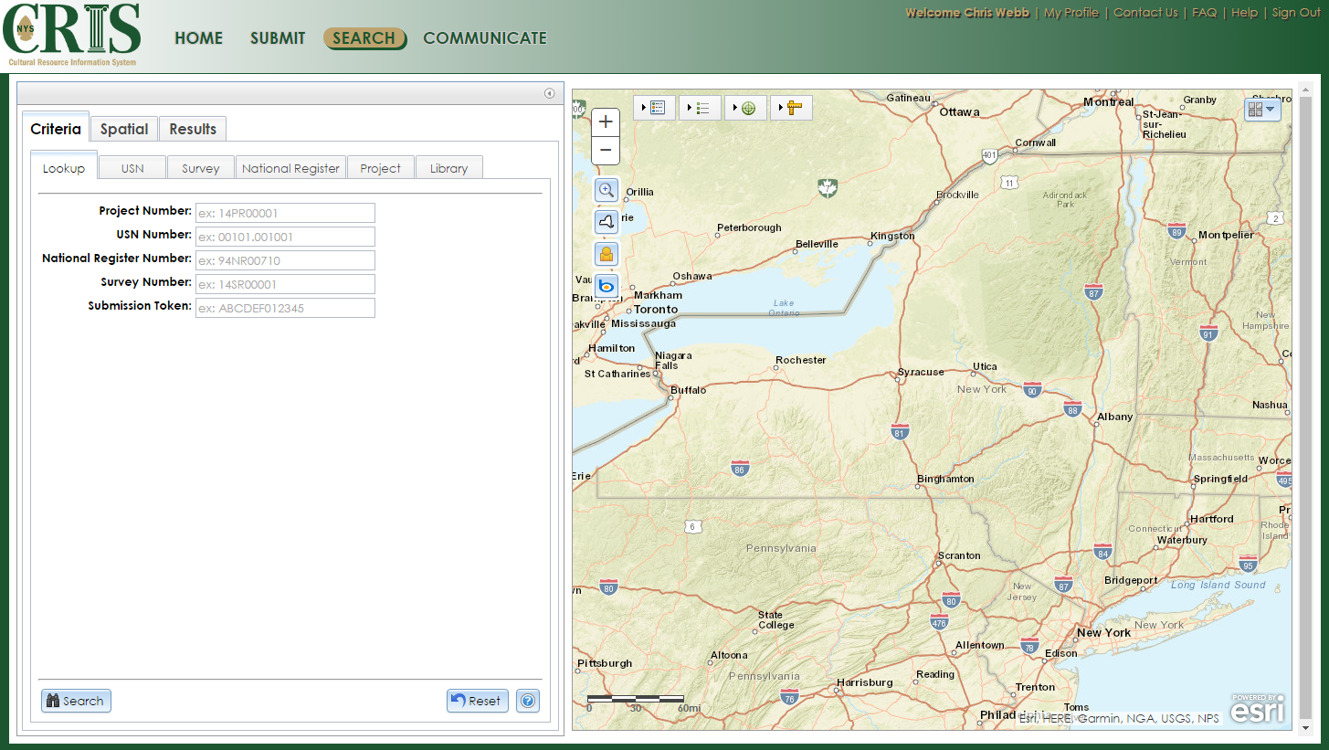Click inside the Project Number field
Image resolution: width=1329 pixels, height=750 pixels.
coord(285,212)
